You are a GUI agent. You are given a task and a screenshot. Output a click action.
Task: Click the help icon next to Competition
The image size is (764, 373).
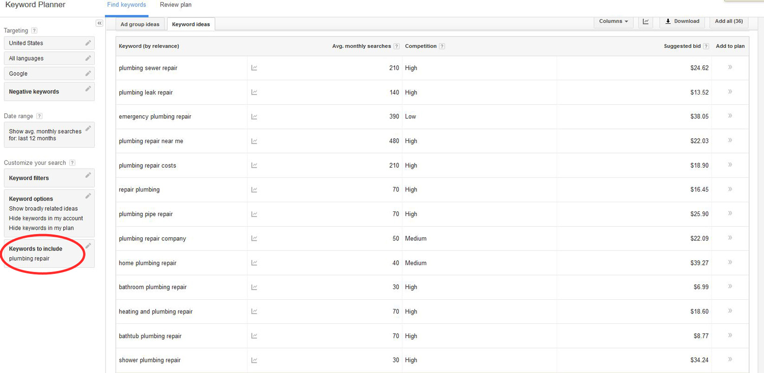441,46
